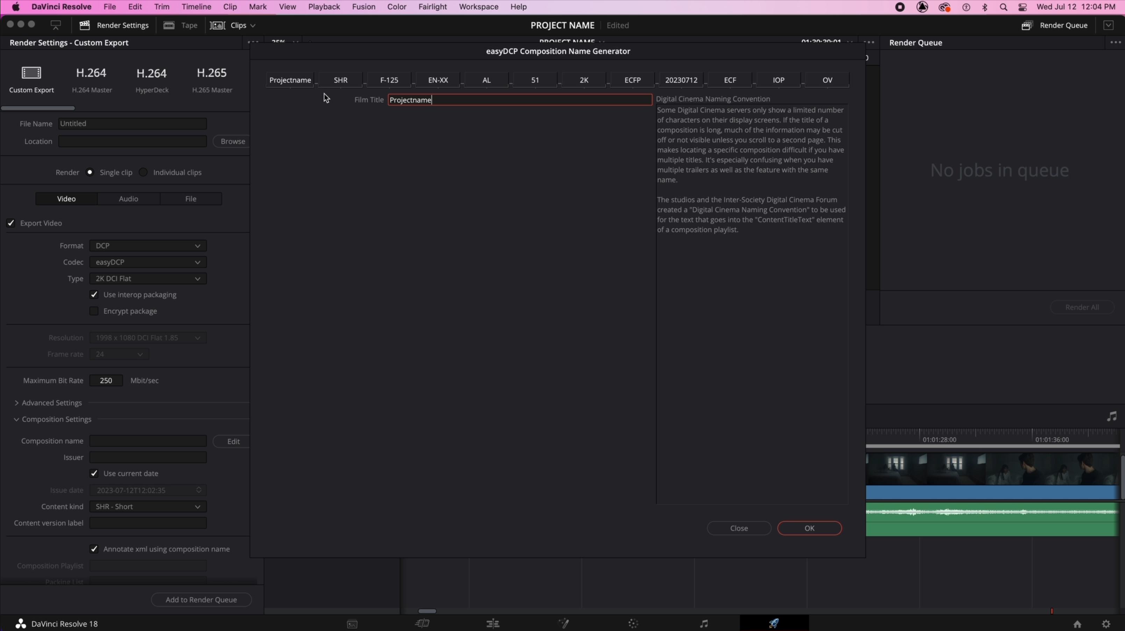The image size is (1125, 631).
Task: Switch to the Fusion page icon
Action: [563, 624]
